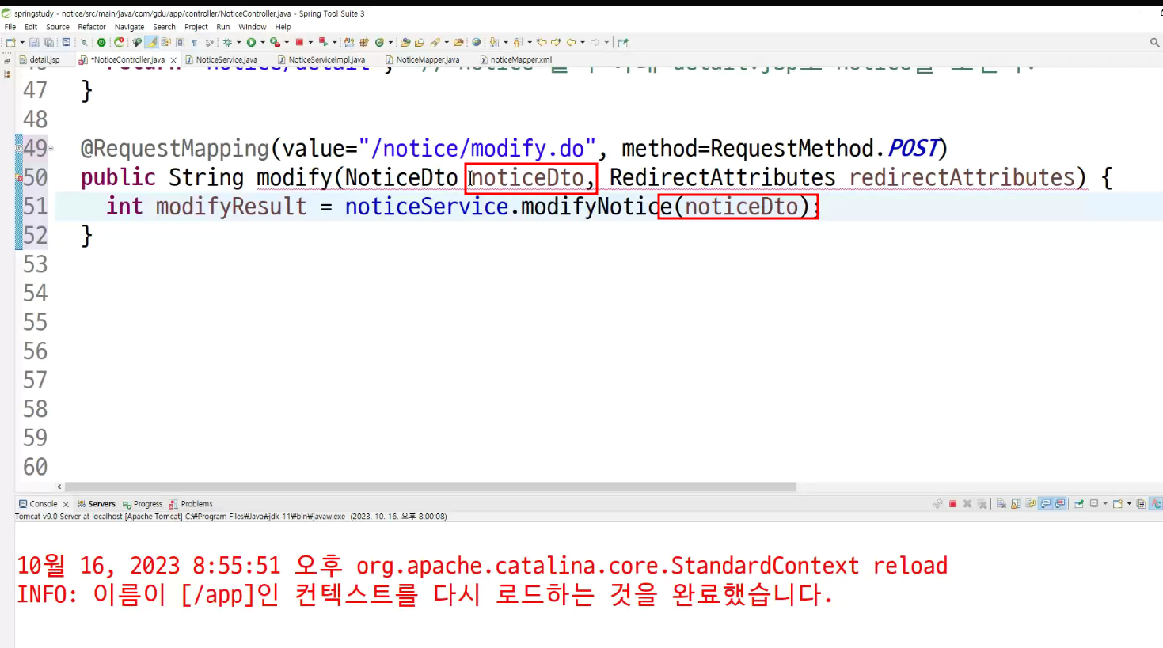Click the Open Console icon
1163x648 pixels.
coord(1118,504)
